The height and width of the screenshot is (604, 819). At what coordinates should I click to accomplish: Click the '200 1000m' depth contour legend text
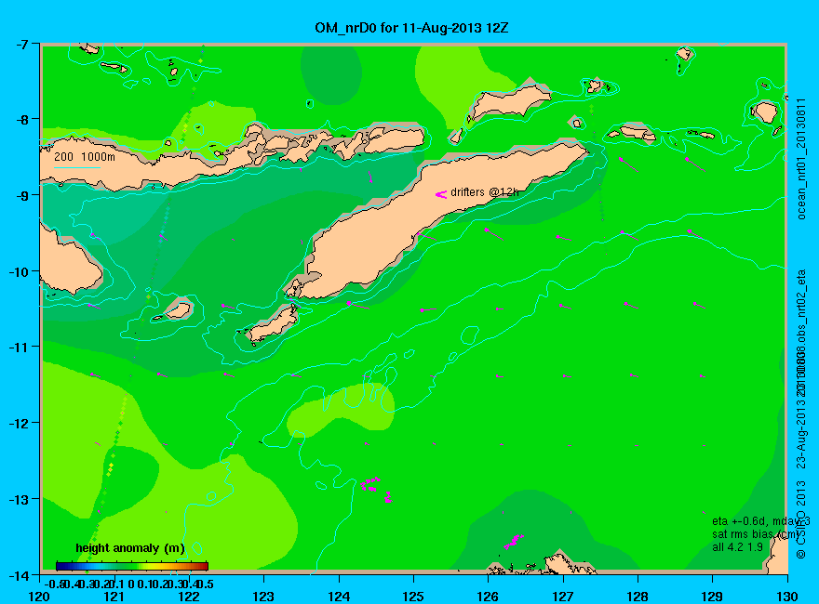[85, 156]
